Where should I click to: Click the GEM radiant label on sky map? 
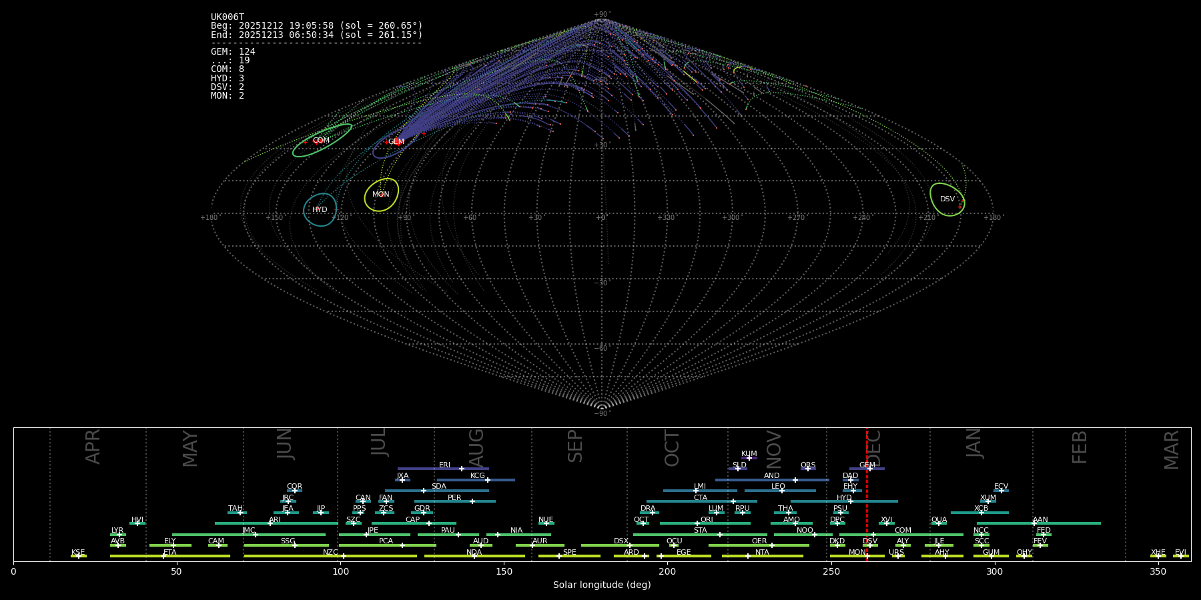coord(396,142)
